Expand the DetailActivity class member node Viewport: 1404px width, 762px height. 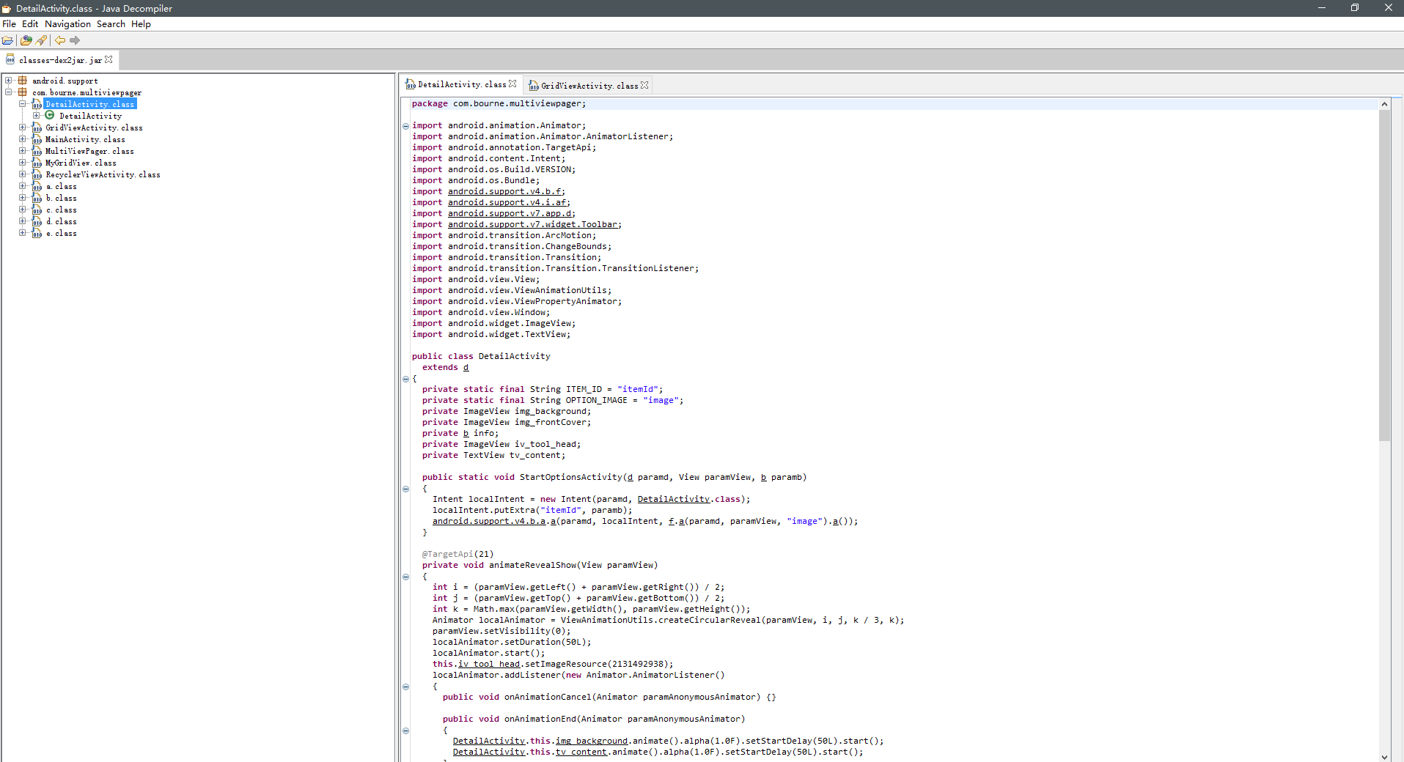36,116
